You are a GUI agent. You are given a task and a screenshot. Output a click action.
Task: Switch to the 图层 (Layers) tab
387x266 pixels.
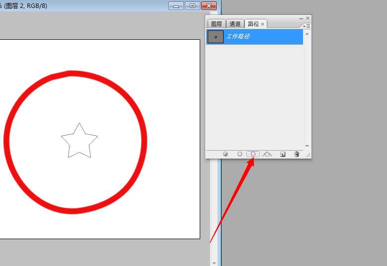click(x=217, y=24)
